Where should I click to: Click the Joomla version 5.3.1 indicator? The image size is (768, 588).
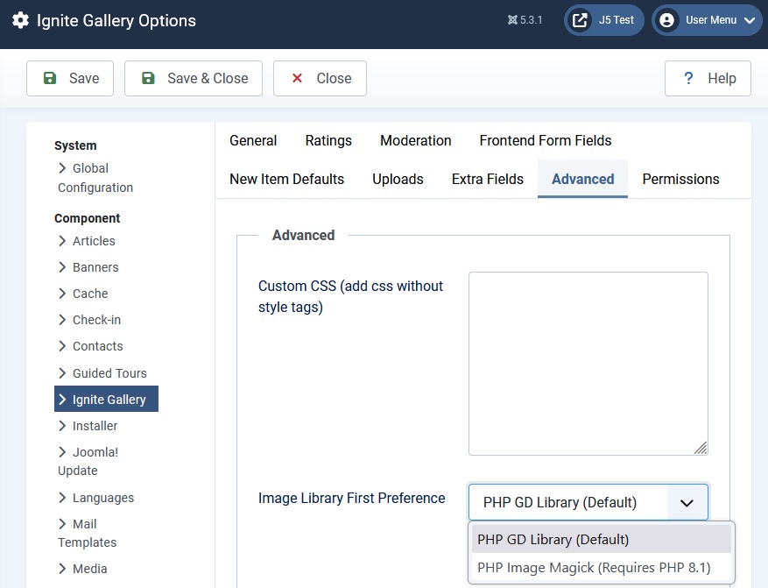pyautogui.click(x=525, y=20)
